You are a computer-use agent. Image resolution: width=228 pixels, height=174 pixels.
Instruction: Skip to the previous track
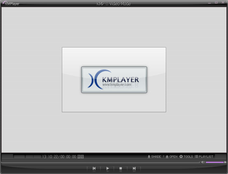[94, 168]
